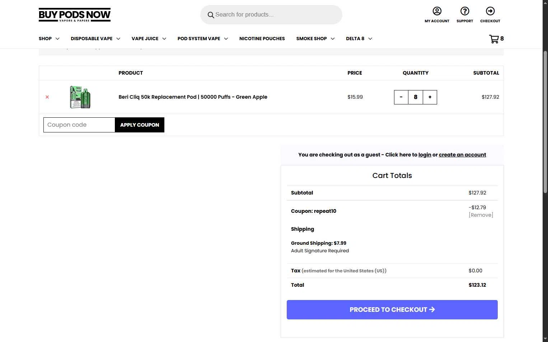
Task: Click the Total amount $123.12
Action: tap(477, 285)
